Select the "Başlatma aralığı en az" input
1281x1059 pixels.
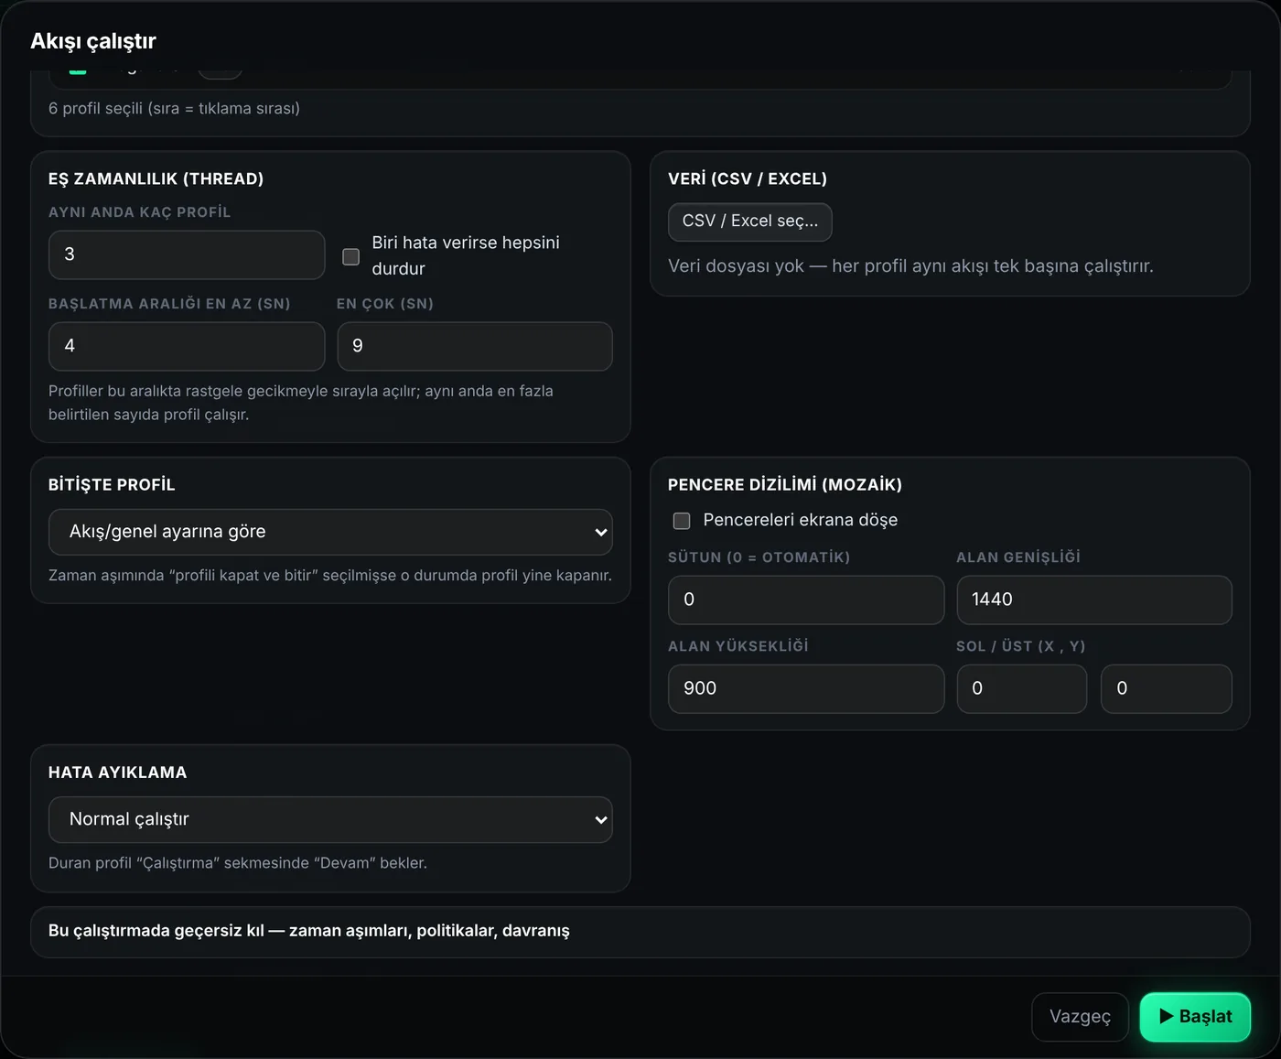point(187,346)
